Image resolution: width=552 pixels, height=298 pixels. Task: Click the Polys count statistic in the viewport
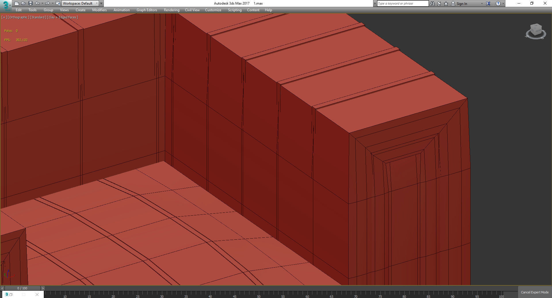(11, 31)
